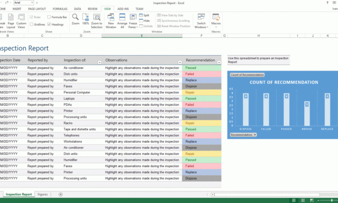Viewport: 338px width, 203px height.
Task: Open Switch Windows dropdown
Action: 201,21
